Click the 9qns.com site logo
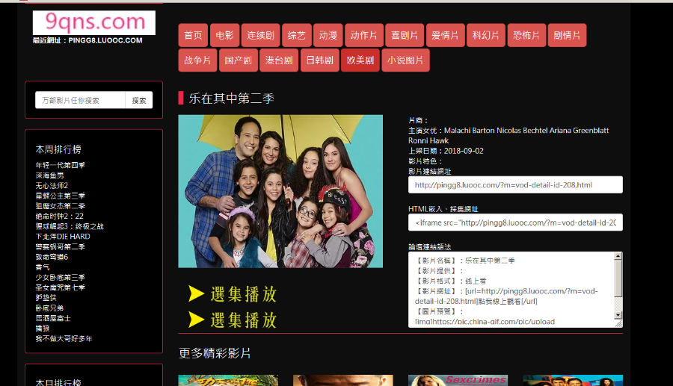 94,22
